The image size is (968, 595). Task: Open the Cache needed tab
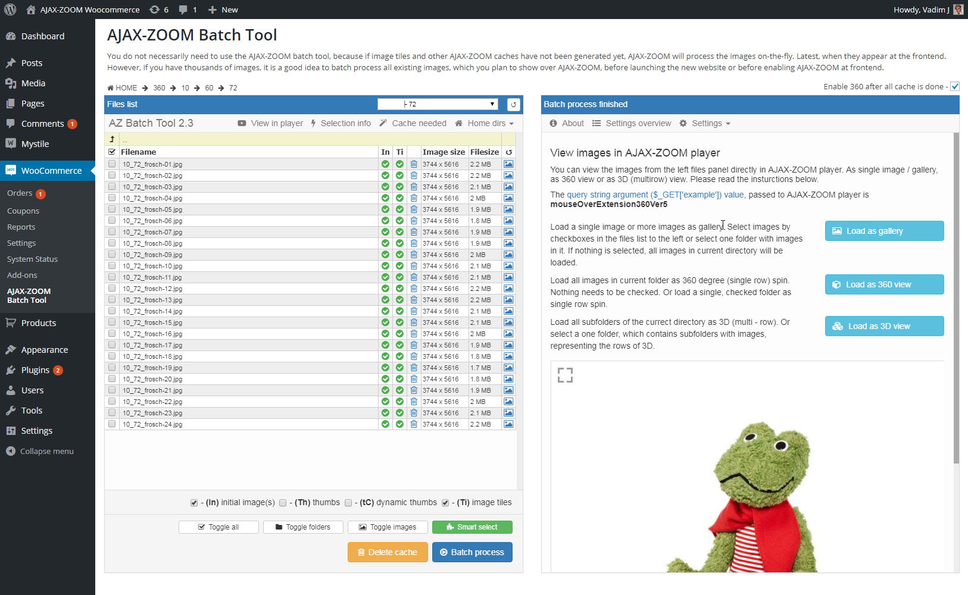413,123
